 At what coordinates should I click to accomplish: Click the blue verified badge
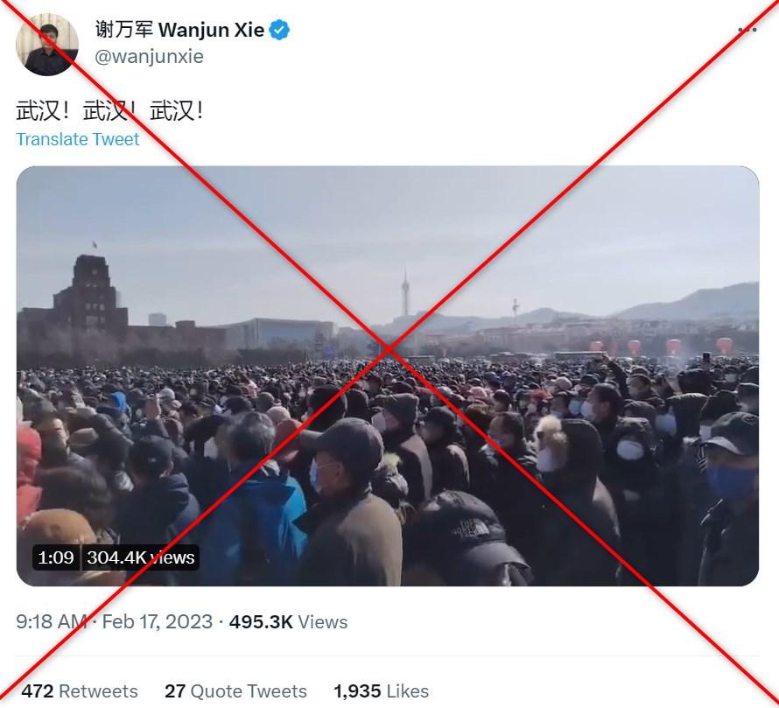click(279, 31)
